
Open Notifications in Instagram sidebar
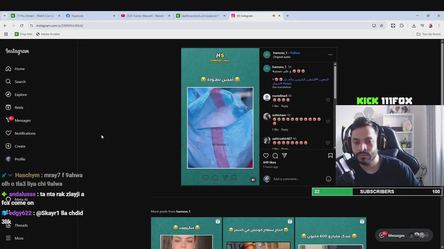[x=20, y=133]
